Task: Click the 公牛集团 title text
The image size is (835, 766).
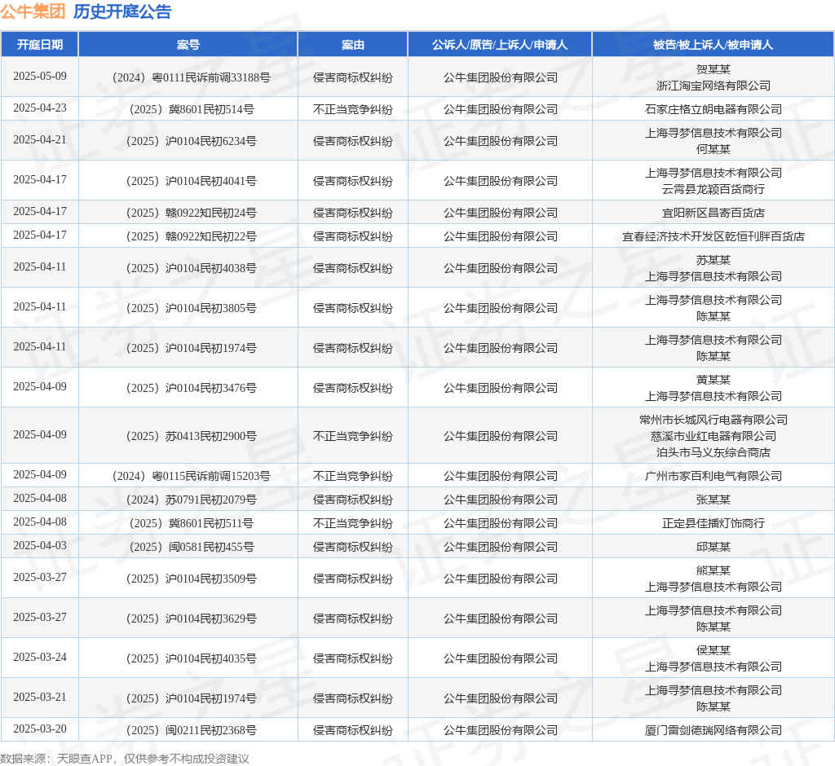Action: point(33,11)
